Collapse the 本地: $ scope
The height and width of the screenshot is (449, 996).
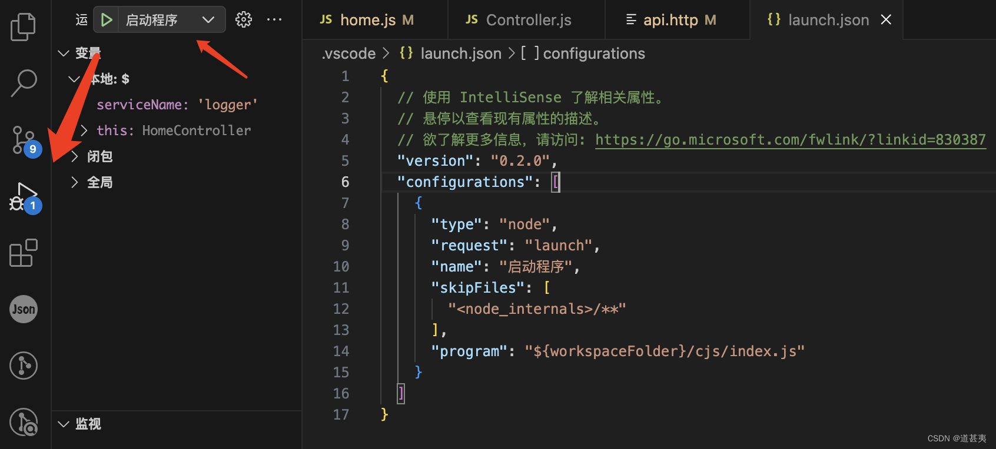74,79
